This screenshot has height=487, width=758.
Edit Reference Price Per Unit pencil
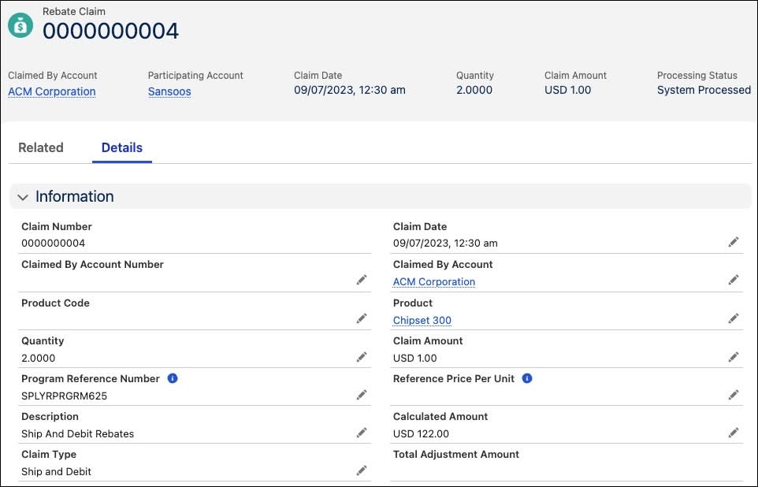(x=734, y=395)
